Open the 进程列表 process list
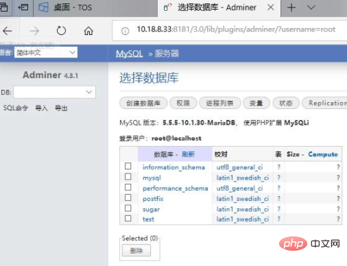Image resolution: width=347 pixels, height=266 pixels. 219,103
